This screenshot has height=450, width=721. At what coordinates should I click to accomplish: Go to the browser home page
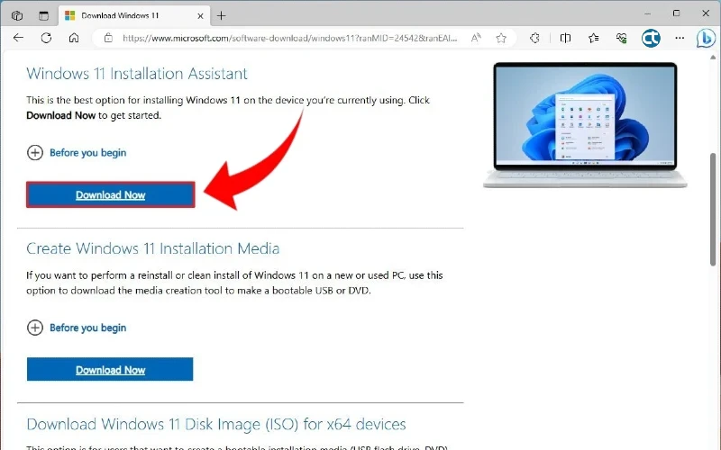(74, 38)
